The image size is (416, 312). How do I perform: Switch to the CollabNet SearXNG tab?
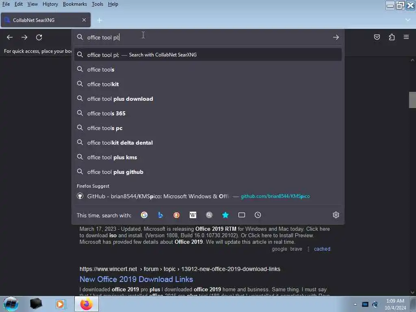pyautogui.click(x=45, y=20)
